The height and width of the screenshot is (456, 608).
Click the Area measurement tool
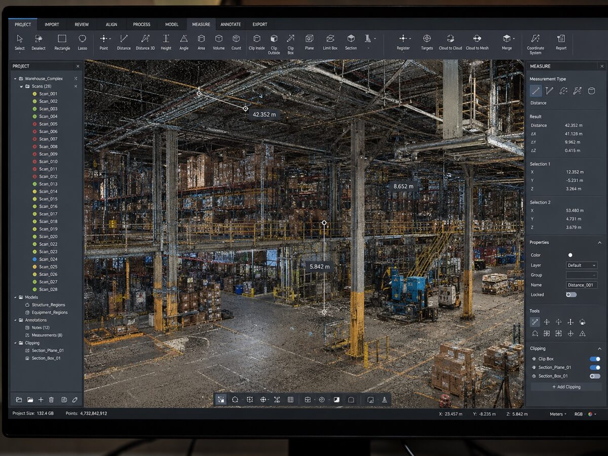201,43
